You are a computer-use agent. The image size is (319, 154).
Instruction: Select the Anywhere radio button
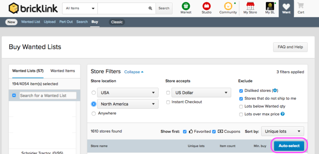pyautogui.click(x=94, y=113)
